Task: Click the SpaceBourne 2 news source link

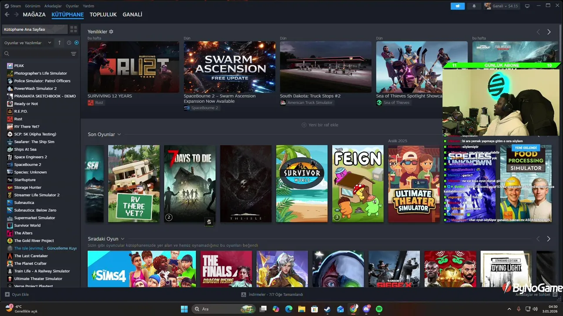Action: 201,108
